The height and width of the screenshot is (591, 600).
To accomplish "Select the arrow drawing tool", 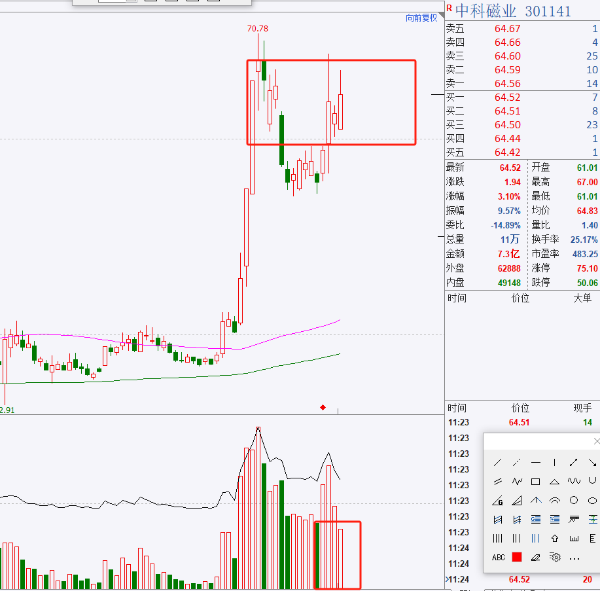I will pos(592,462).
